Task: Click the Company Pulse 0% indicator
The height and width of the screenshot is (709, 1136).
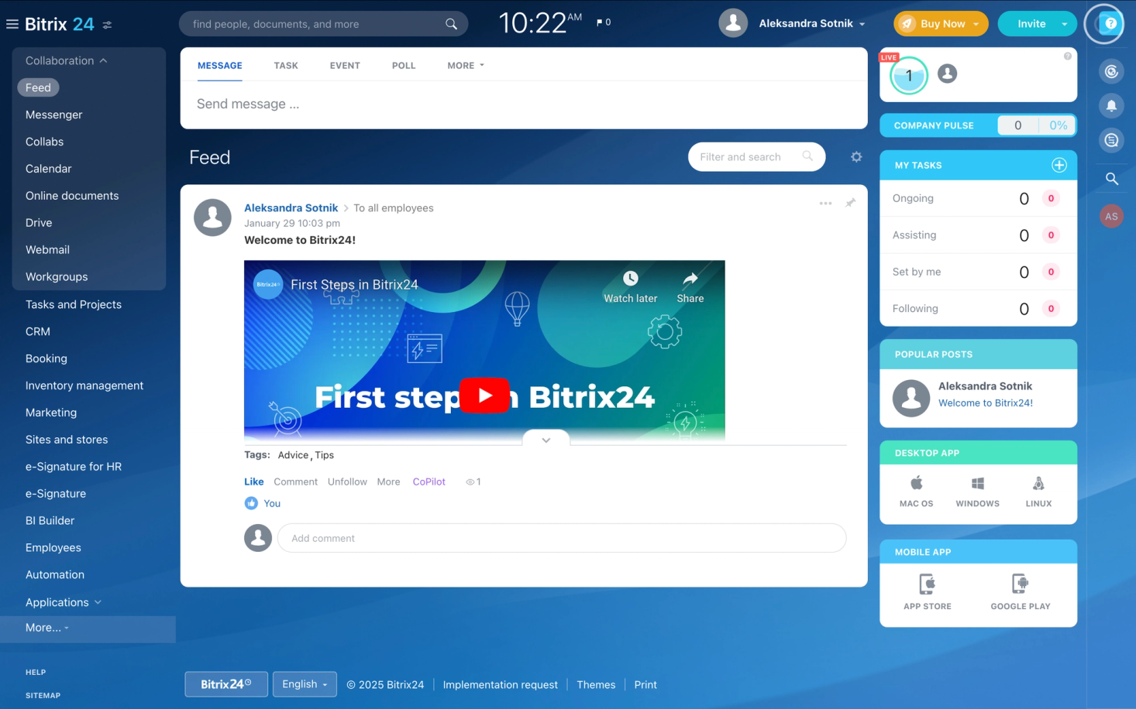Action: click(x=1058, y=125)
